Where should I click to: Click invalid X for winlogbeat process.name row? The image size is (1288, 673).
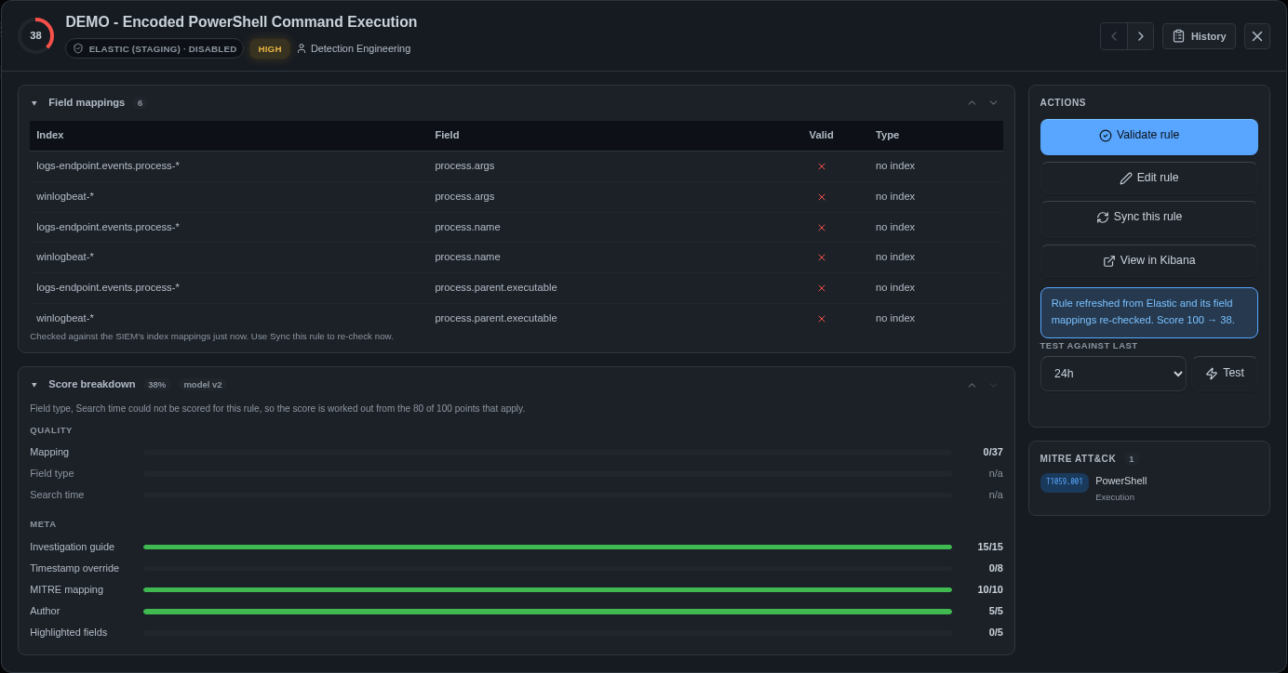822,257
